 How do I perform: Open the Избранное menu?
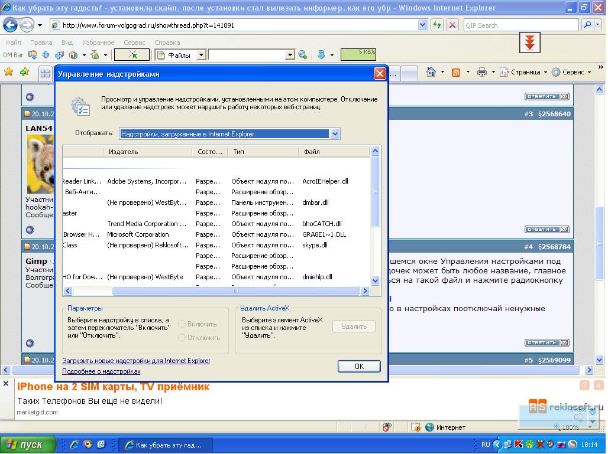[x=98, y=43]
